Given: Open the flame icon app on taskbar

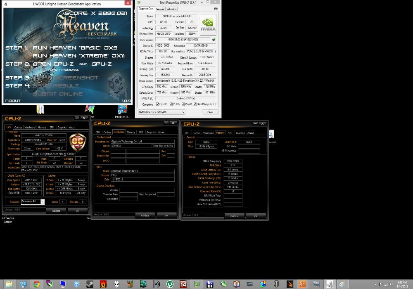Looking at the screenshot, I should 103,284.
